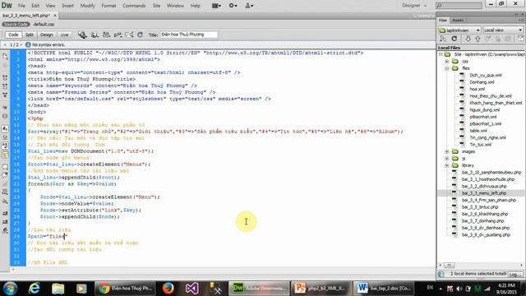Toggle Word wrap in coding toolbar

[5, 146]
